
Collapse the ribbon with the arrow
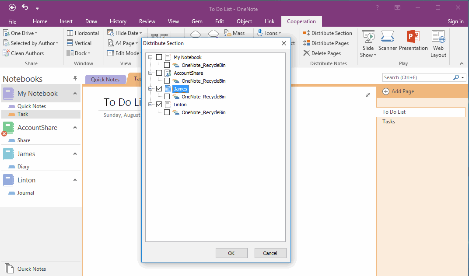tap(462, 64)
